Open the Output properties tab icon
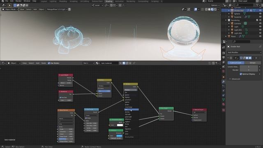Viewport: 263px width, 148px height. [224, 58]
